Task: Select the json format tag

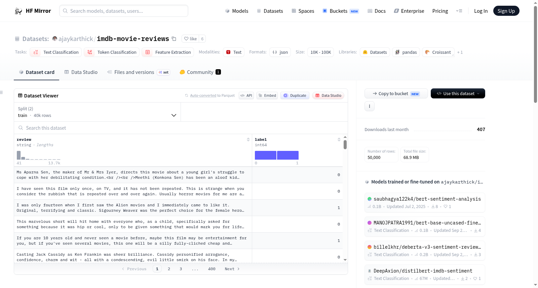Action: (x=280, y=52)
